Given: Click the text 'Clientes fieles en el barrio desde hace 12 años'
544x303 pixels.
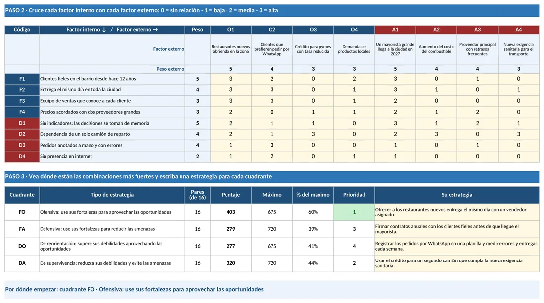Looking at the screenshot, I should [x=88, y=79].
